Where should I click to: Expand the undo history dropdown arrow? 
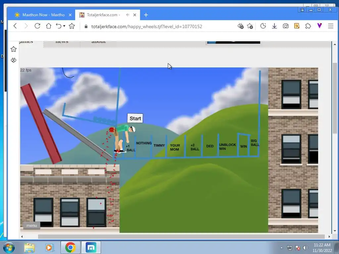[64, 26]
